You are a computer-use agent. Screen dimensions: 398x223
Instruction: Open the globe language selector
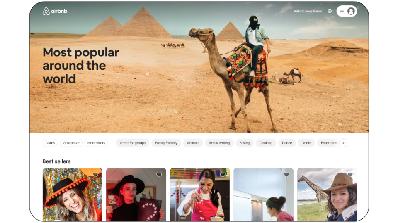coord(330,11)
